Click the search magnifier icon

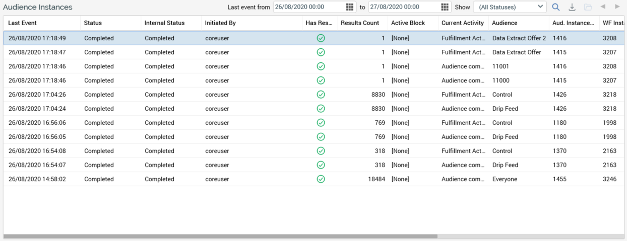[x=555, y=7]
